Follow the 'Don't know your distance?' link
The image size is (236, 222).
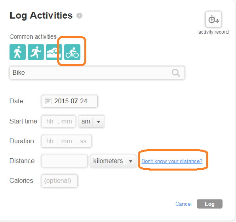pyautogui.click(x=172, y=161)
